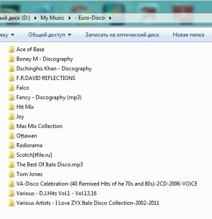
Task: Go to the диск (D:) breadcrumb
Action: pos(15,18)
